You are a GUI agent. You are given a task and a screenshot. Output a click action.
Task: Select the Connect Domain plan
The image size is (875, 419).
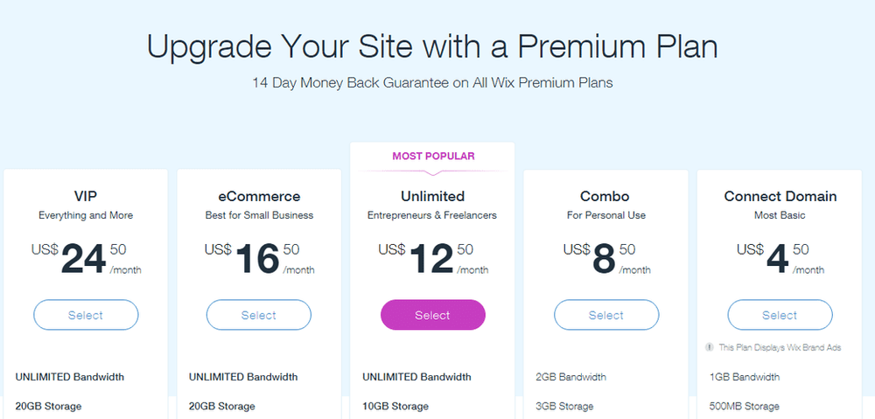click(x=780, y=315)
